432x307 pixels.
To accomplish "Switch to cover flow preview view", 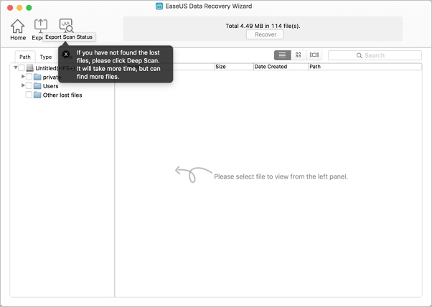I will 314,55.
